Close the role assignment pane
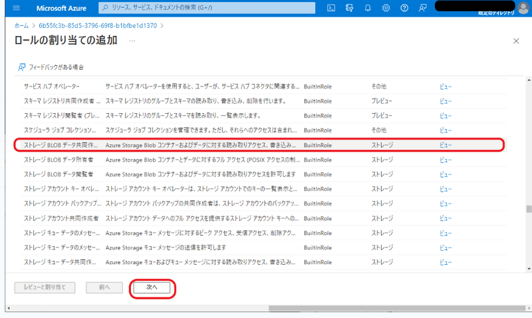532x318 pixels. tap(516, 41)
